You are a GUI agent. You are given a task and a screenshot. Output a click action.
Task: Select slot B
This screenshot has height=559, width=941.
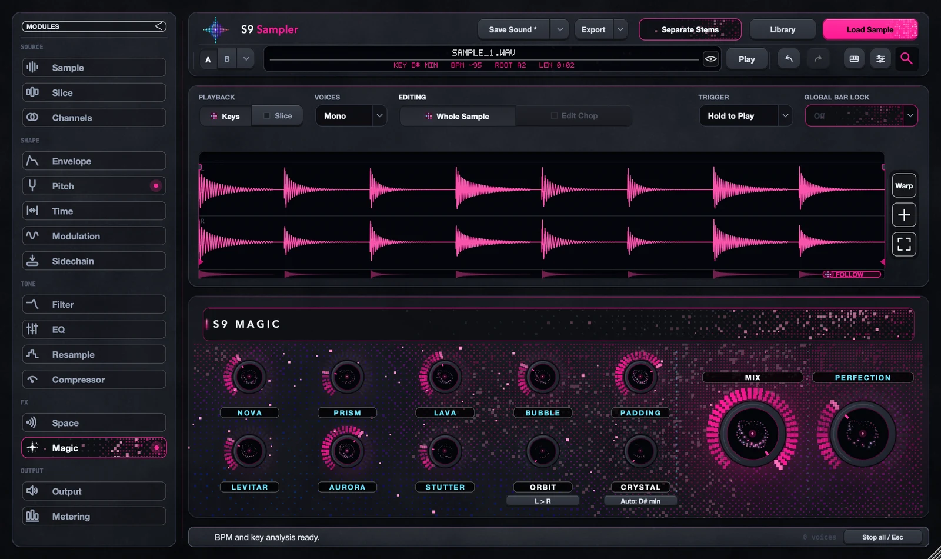click(x=227, y=59)
